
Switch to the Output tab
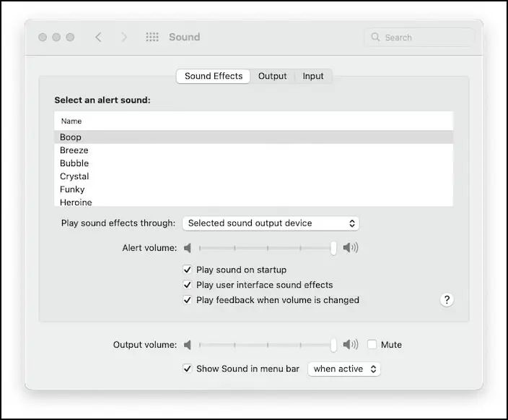273,76
